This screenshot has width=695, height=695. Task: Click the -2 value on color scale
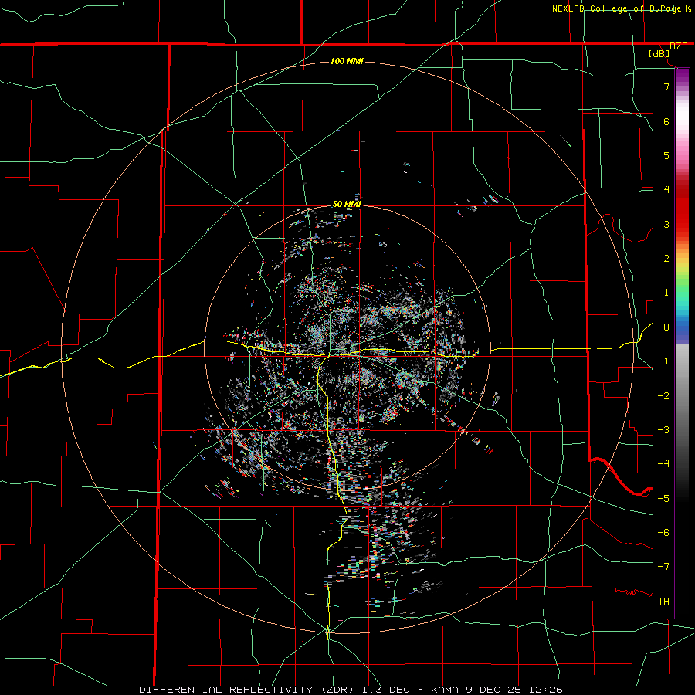coord(663,396)
